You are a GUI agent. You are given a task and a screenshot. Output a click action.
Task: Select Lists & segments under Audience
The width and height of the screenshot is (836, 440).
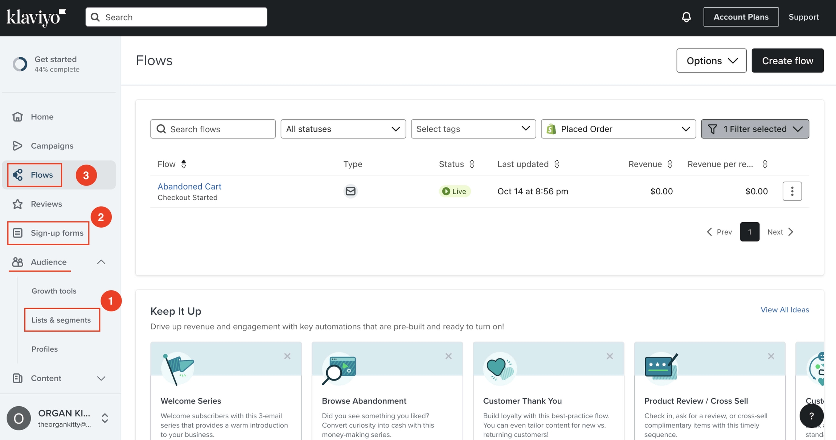[61, 320]
